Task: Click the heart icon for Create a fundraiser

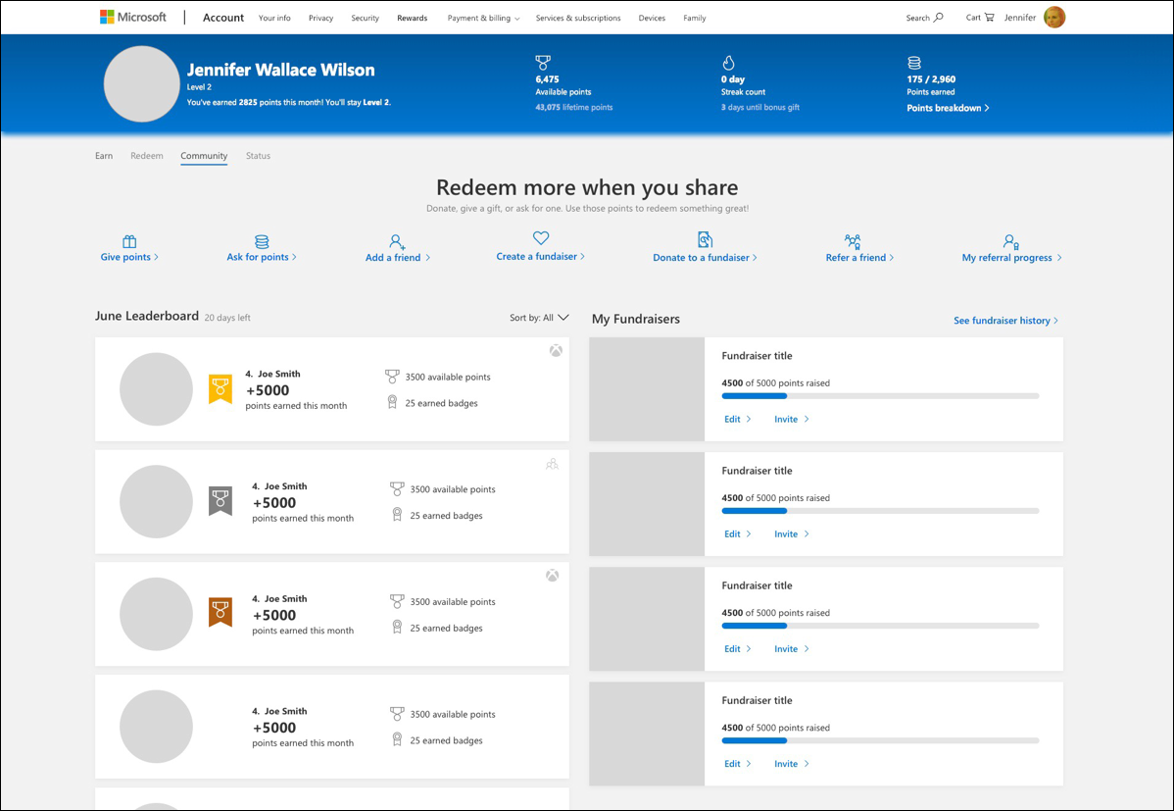Action: coord(541,237)
